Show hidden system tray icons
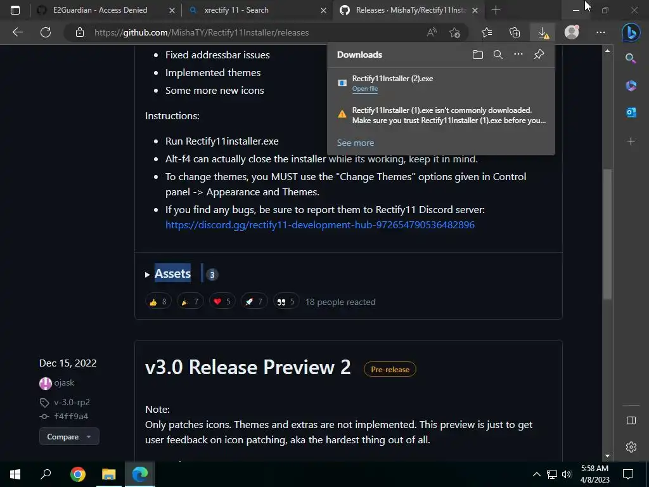The width and height of the screenshot is (649, 487). pyautogui.click(x=536, y=474)
